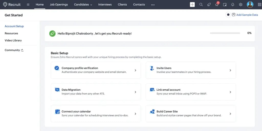The image size is (262, 131).
Task: Open user profile avatar
Action: 250,5
